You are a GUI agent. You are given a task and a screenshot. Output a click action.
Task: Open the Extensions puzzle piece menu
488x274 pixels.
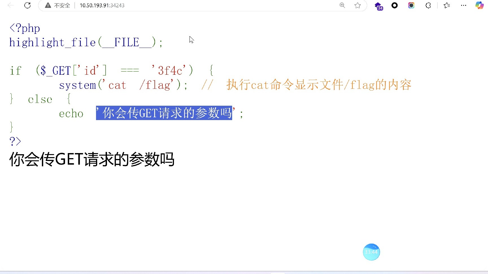(x=428, y=5)
